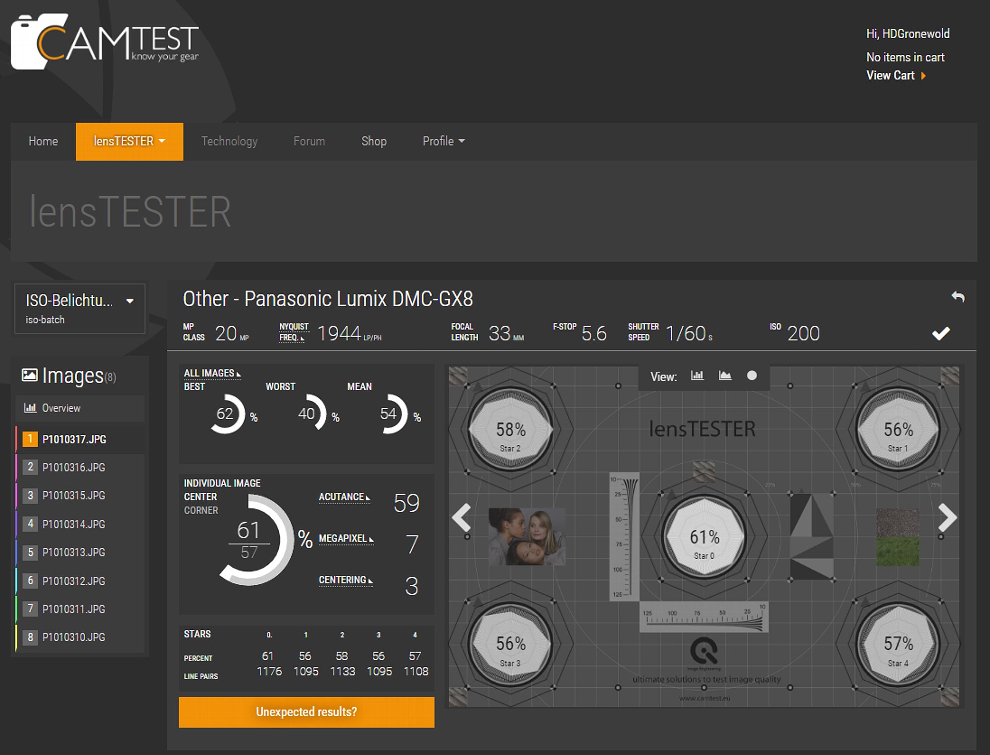Open the Overview entry in Images

click(x=80, y=408)
